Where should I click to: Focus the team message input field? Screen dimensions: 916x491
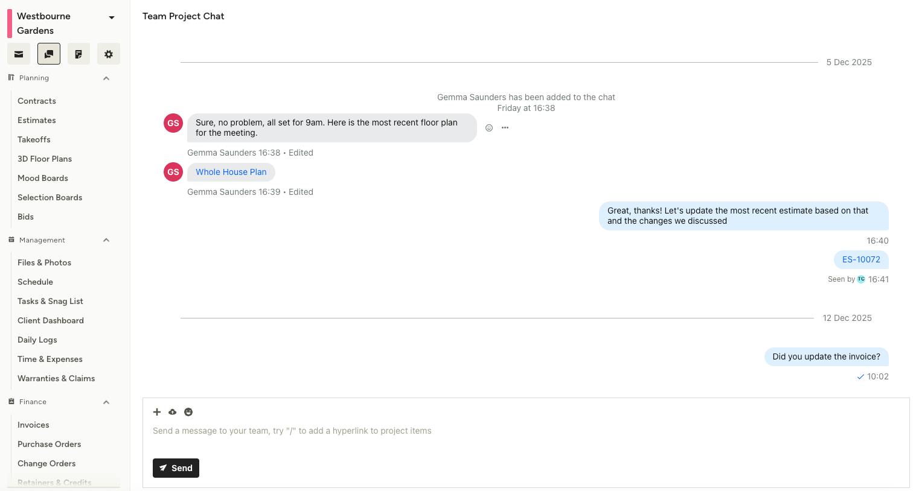click(x=525, y=431)
